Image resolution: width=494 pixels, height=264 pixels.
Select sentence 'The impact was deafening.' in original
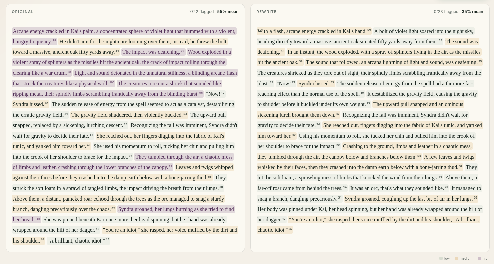coord(153,52)
